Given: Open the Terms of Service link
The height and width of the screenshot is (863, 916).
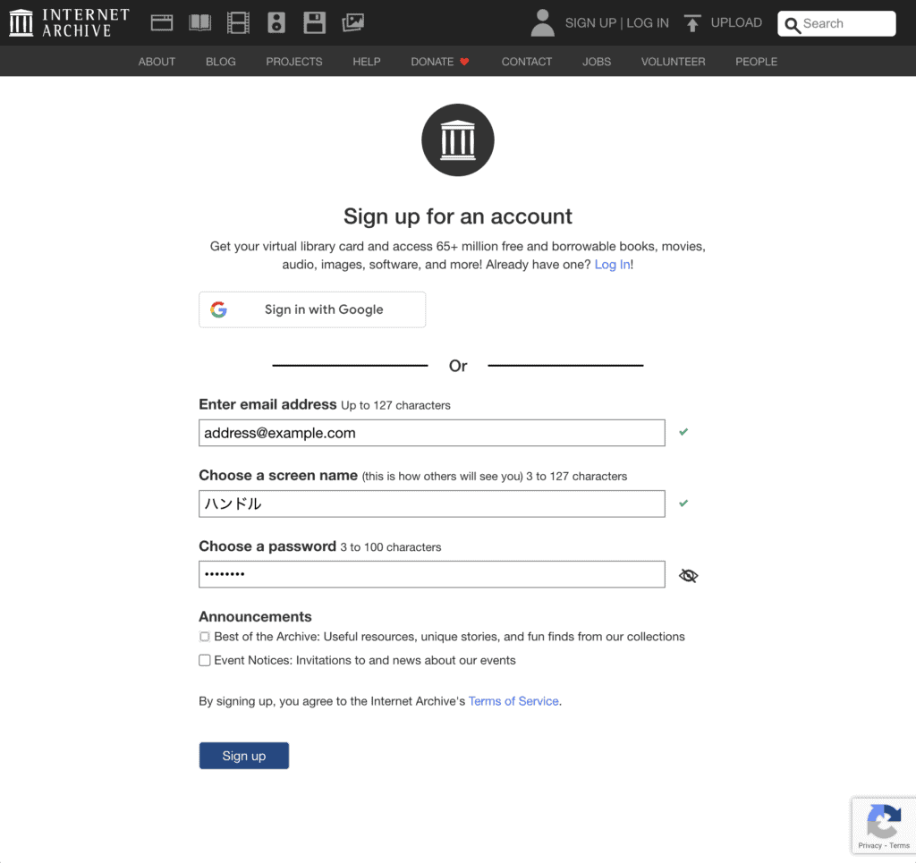Looking at the screenshot, I should click(x=513, y=700).
